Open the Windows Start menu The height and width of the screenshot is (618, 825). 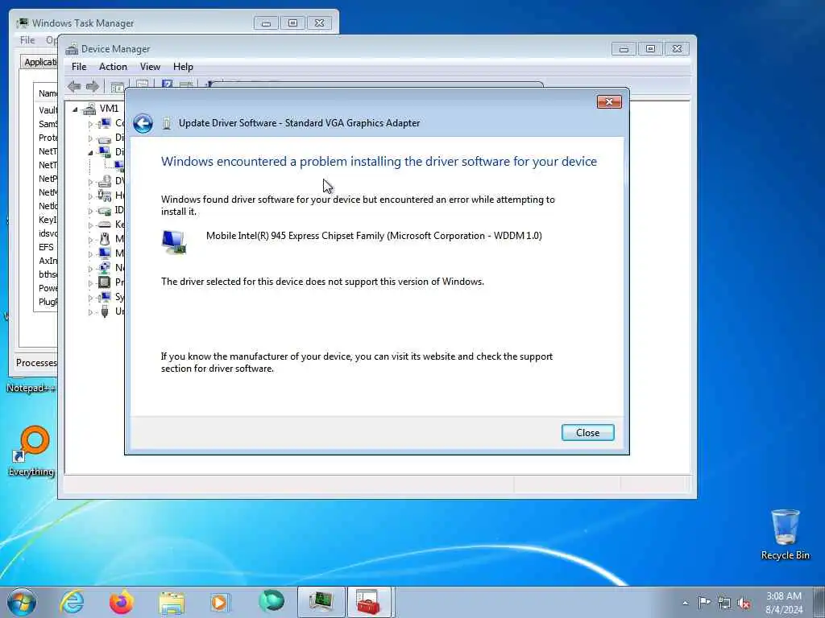[22, 602]
